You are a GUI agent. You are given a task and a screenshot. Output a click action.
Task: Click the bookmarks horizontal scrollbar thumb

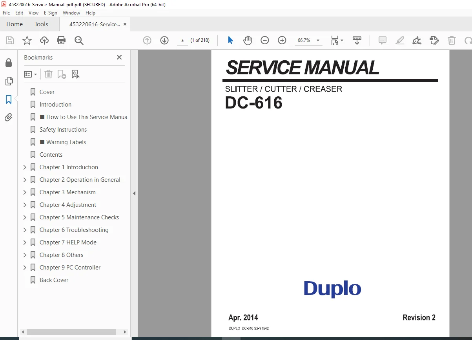tap(71, 332)
